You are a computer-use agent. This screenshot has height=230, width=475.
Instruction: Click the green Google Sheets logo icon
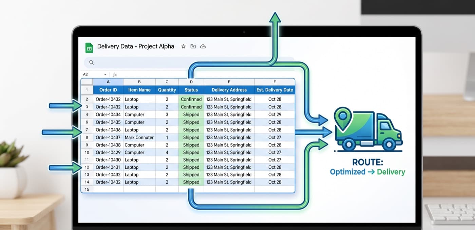pyautogui.click(x=89, y=48)
